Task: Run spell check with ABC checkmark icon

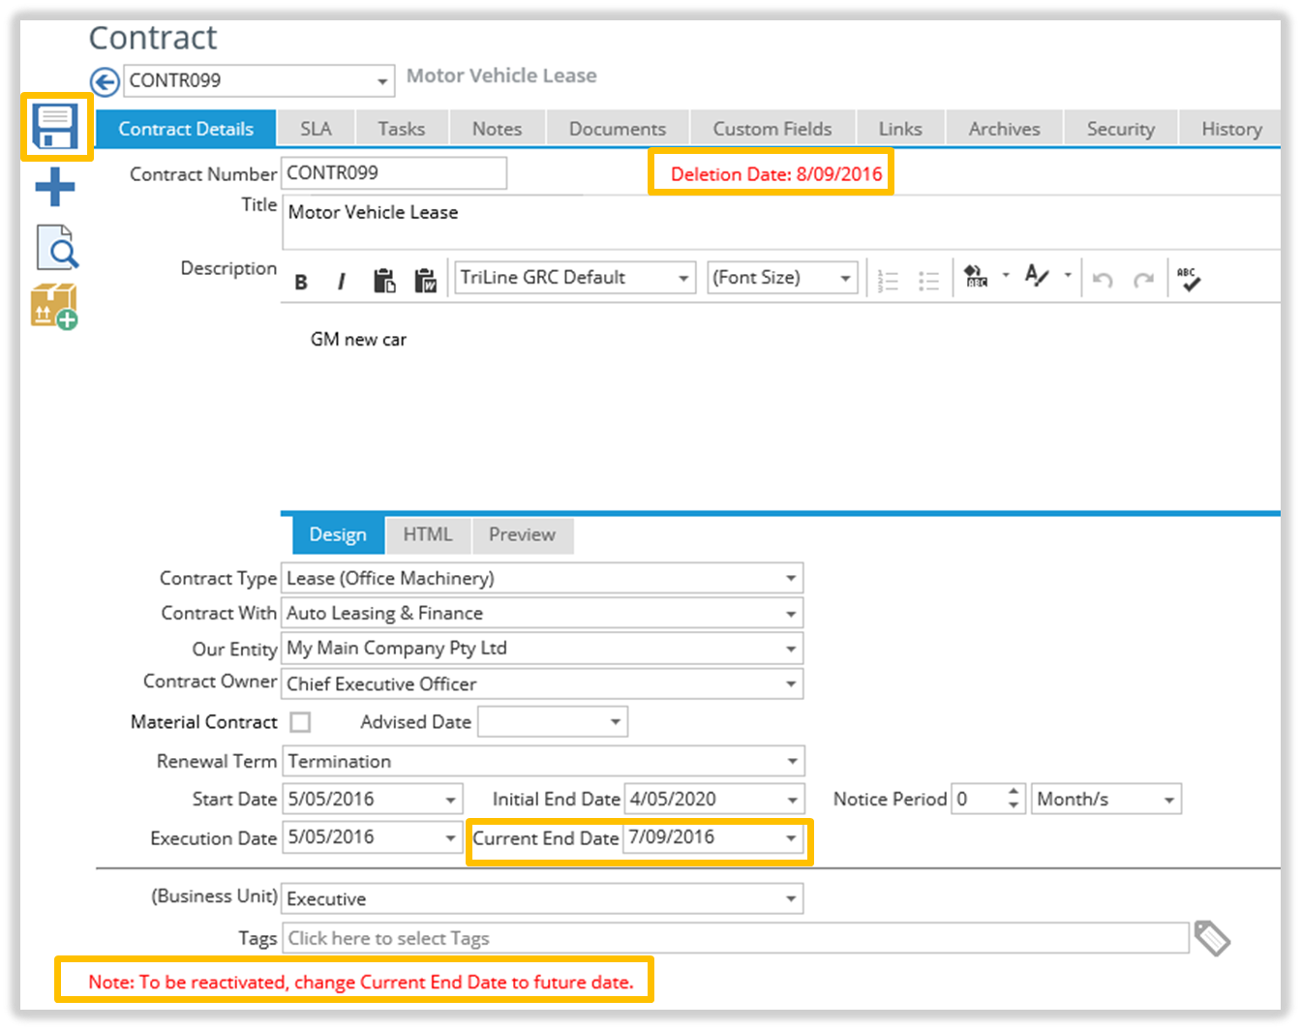Action: [x=1189, y=279]
